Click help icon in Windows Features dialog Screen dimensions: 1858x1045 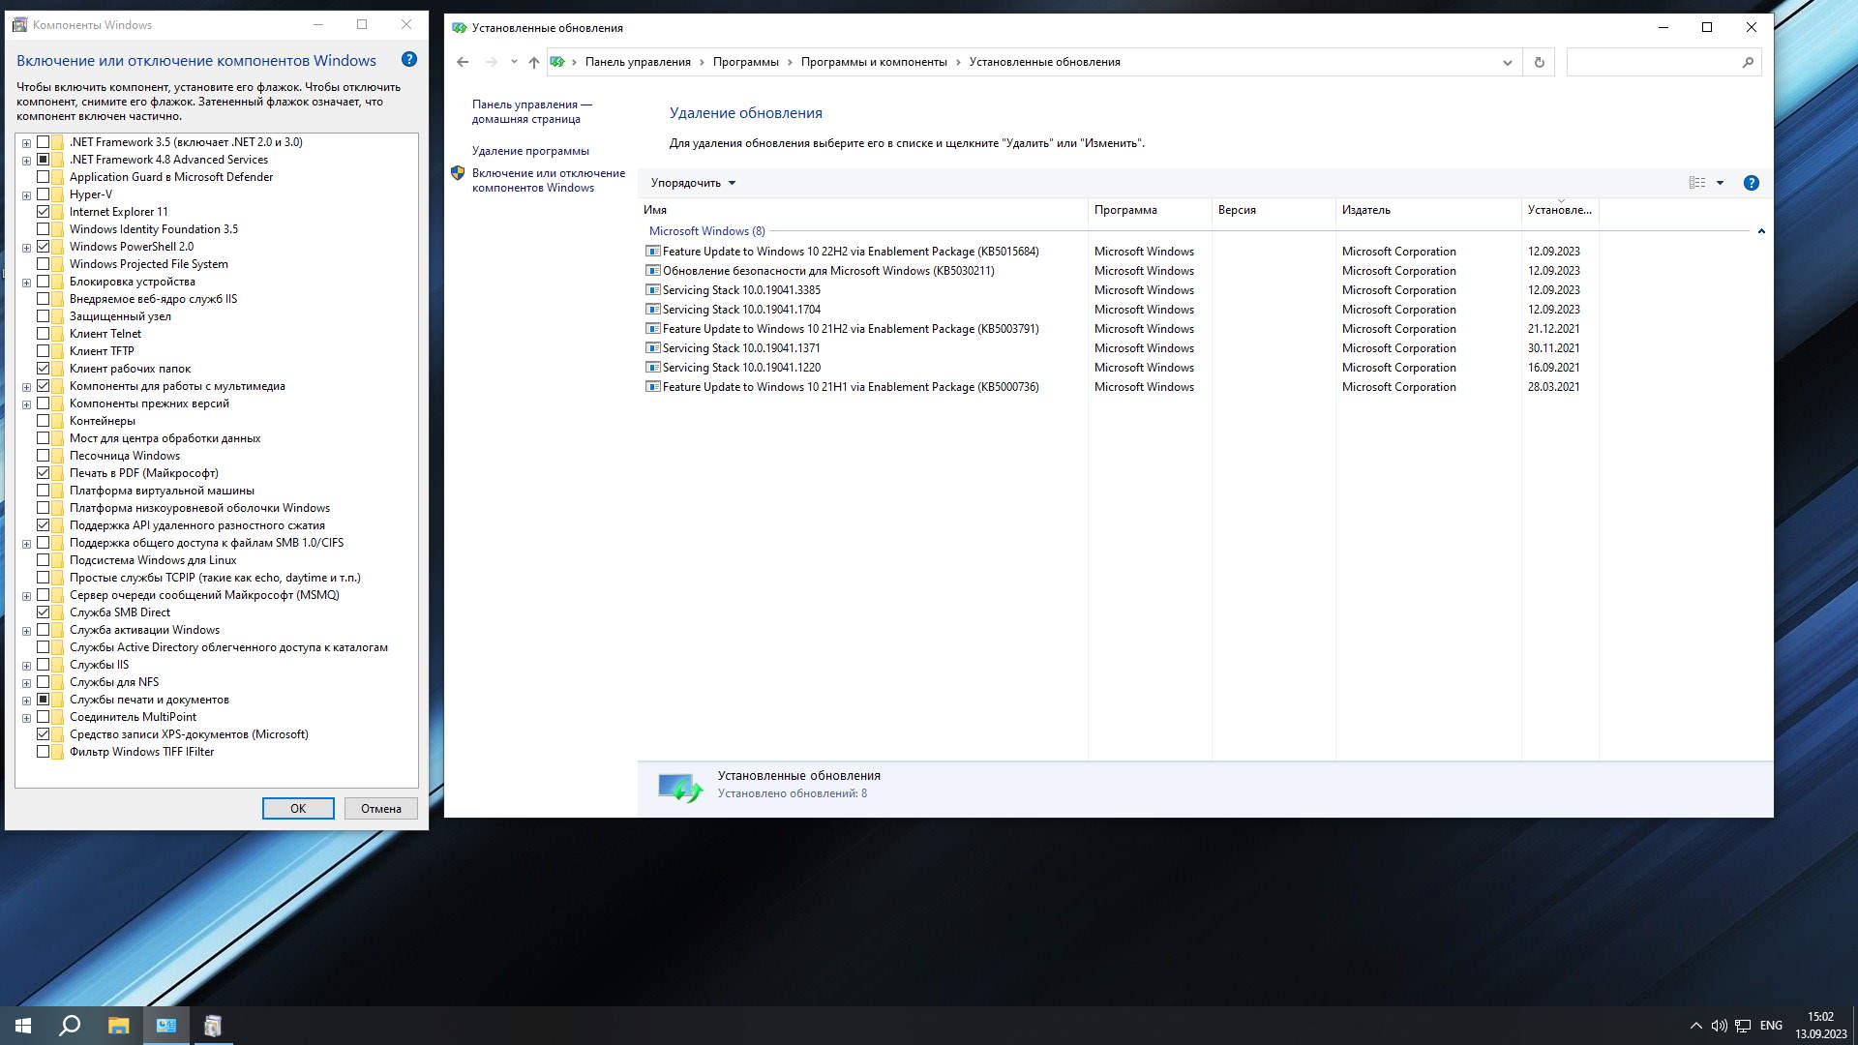pos(409,60)
